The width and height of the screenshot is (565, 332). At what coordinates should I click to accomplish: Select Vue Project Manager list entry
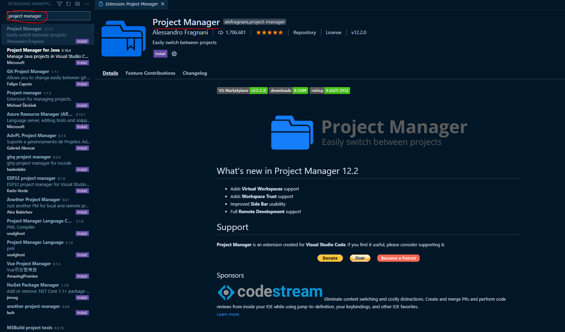48,270
